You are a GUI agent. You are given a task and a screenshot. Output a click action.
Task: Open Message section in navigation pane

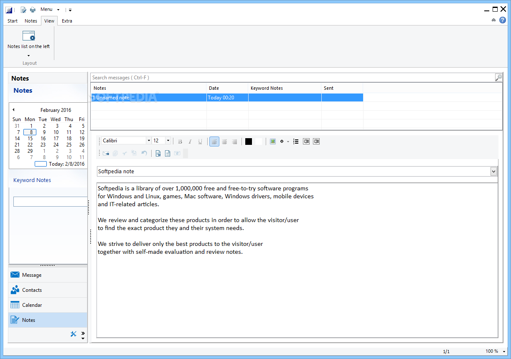pyautogui.click(x=48, y=275)
